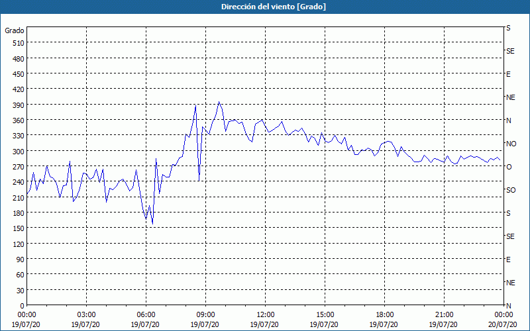This screenshot has width=530, height=331.
Task: Click the 300 degree axis label
Action: [x=19, y=152]
